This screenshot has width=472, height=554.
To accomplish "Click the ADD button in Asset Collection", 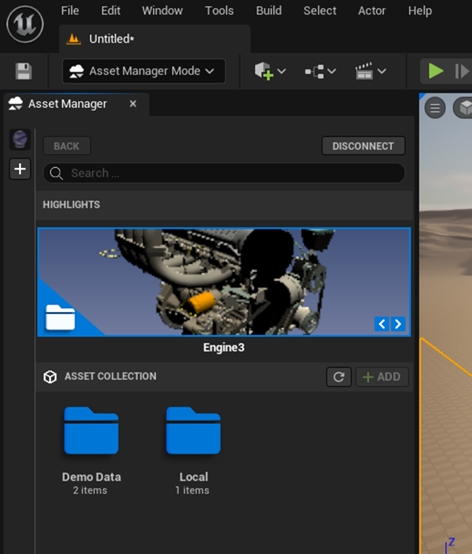I will pos(382,377).
